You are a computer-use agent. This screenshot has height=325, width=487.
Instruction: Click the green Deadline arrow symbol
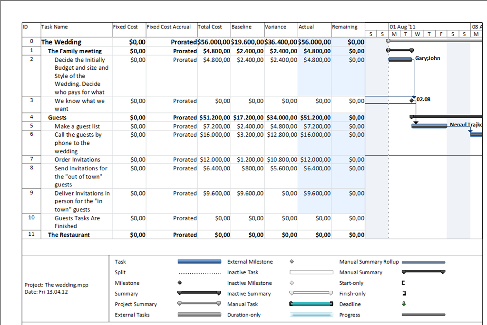[x=404, y=304]
